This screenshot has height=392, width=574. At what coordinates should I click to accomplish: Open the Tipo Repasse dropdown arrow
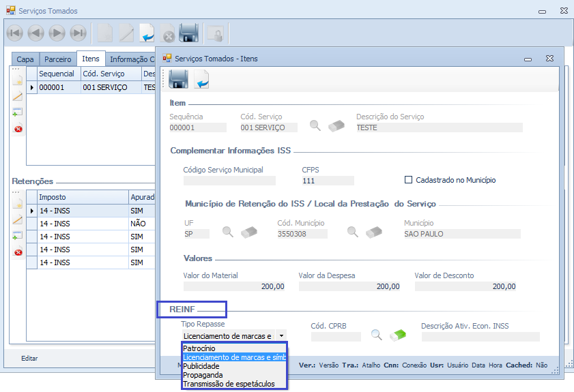[282, 336]
